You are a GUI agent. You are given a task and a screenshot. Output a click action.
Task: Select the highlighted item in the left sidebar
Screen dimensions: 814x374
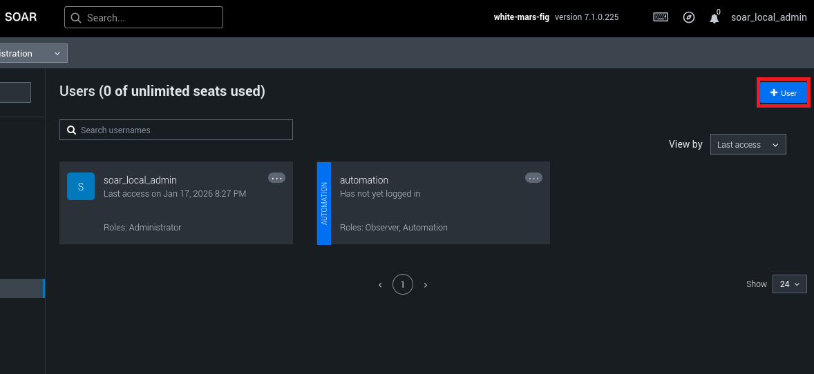[21, 288]
